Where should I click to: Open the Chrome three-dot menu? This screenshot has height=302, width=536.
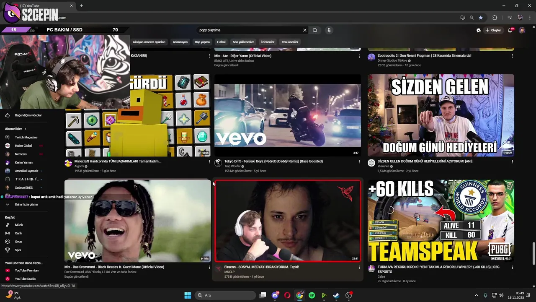[x=530, y=18]
